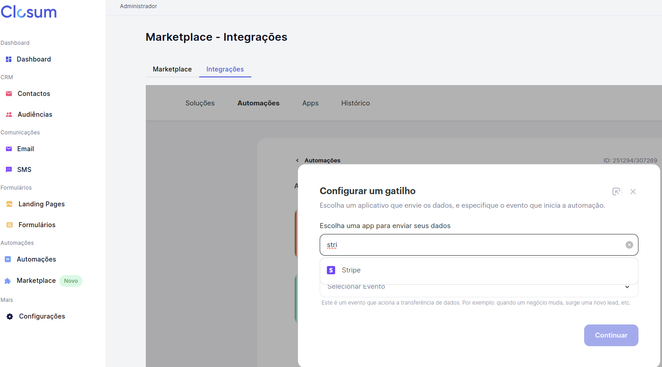
Task: Click the Administrador label at top
Action: click(x=139, y=6)
